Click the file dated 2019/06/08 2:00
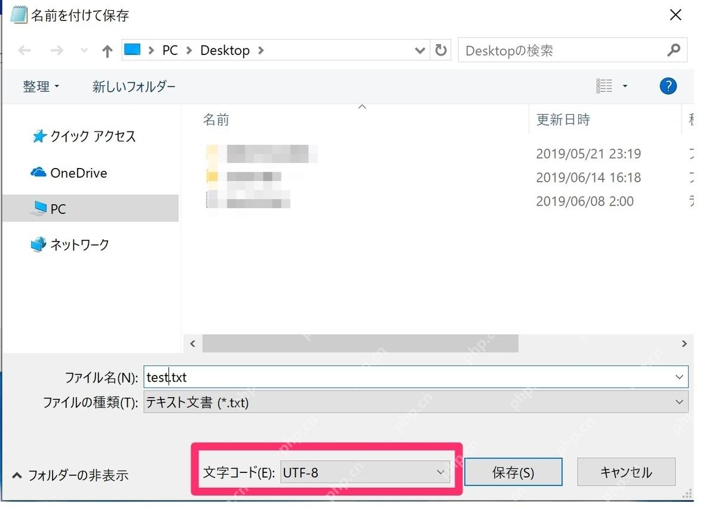Screen dimensions: 717x525 click(247, 200)
